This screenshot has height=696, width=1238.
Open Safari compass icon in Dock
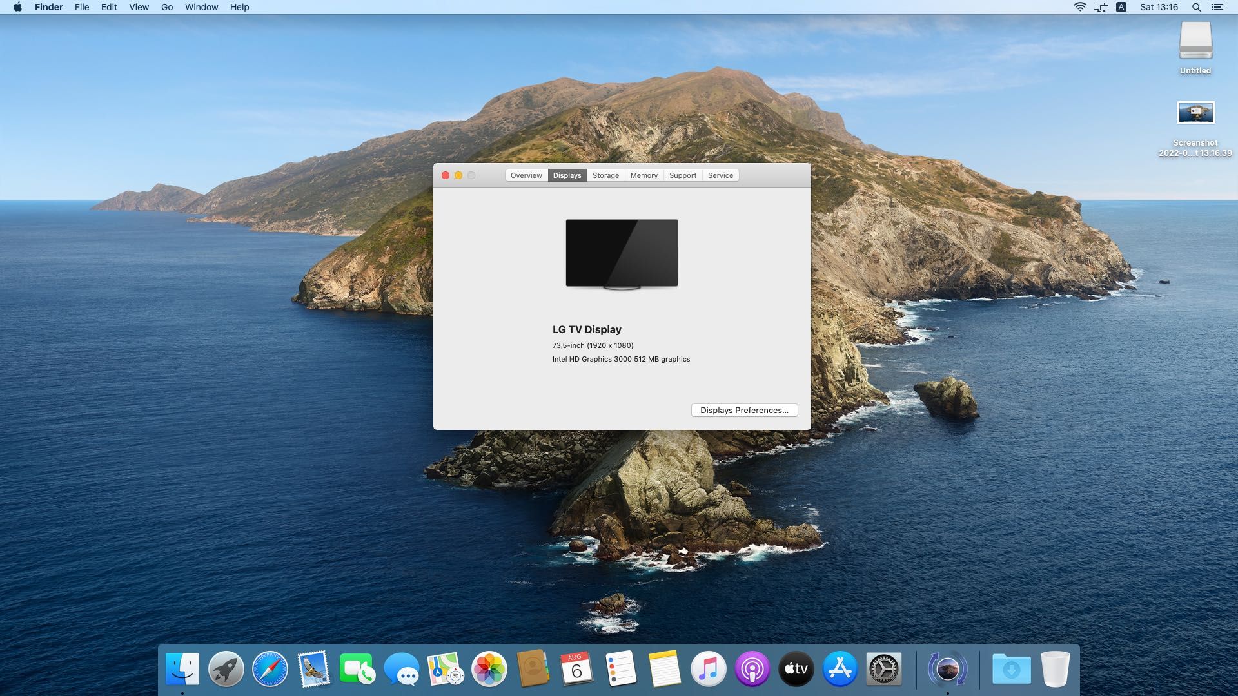click(x=270, y=669)
